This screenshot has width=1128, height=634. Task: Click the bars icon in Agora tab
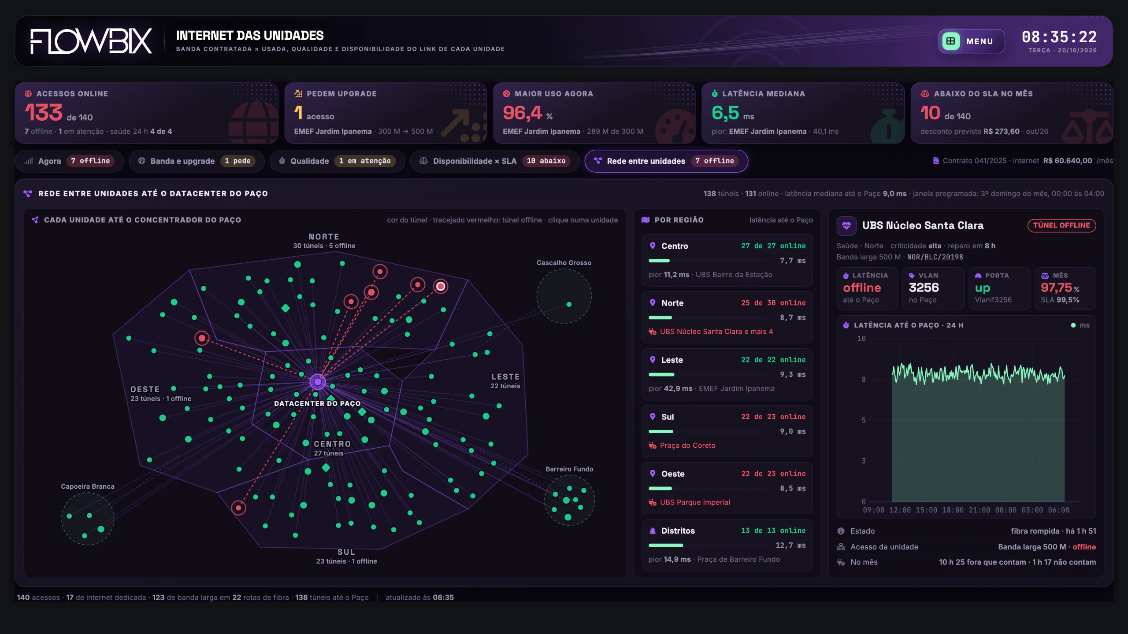(29, 161)
